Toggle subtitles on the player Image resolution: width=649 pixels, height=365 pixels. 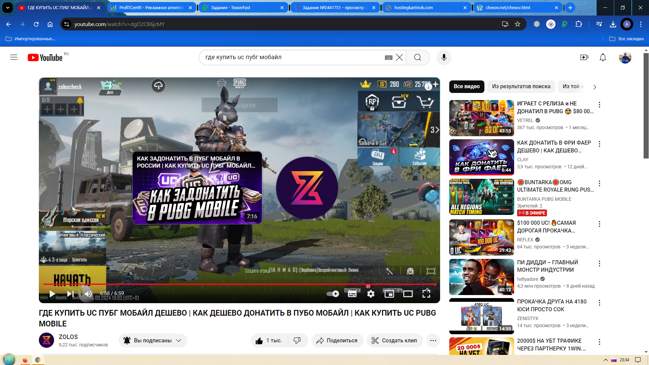pyautogui.click(x=352, y=294)
